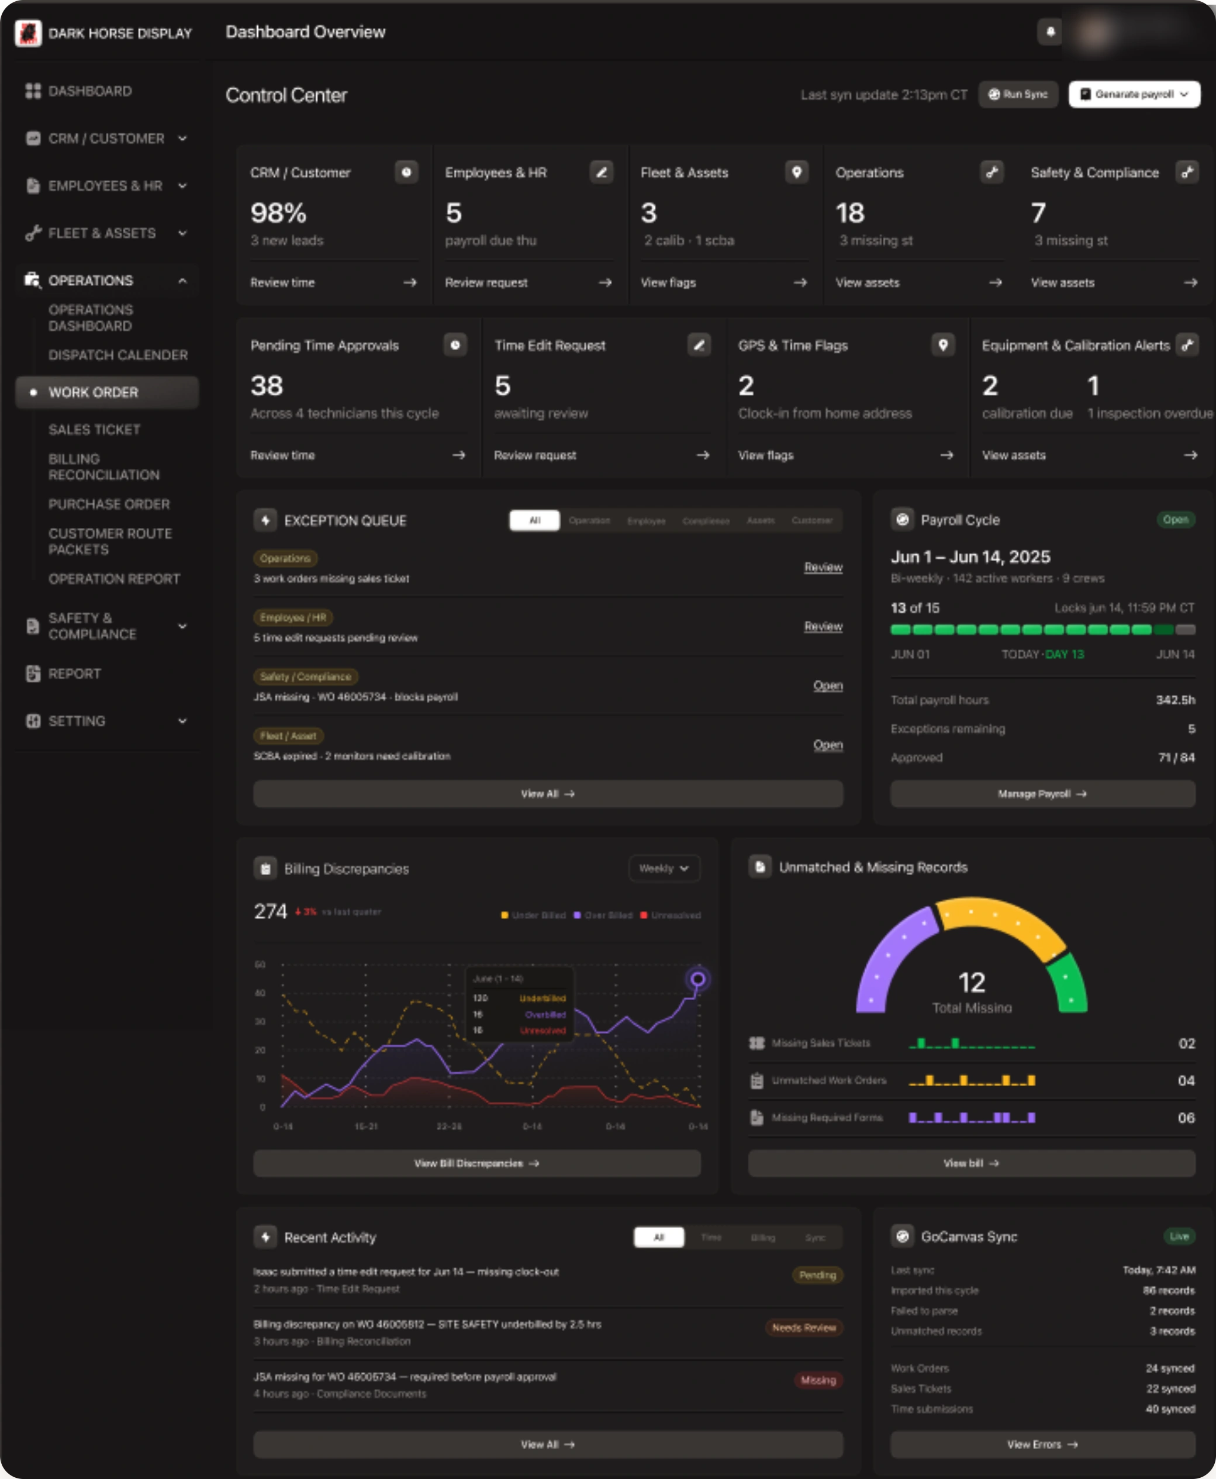Open Work Order in the sidebar
This screenshot has height=1479, width=1216.
(107, 392)
